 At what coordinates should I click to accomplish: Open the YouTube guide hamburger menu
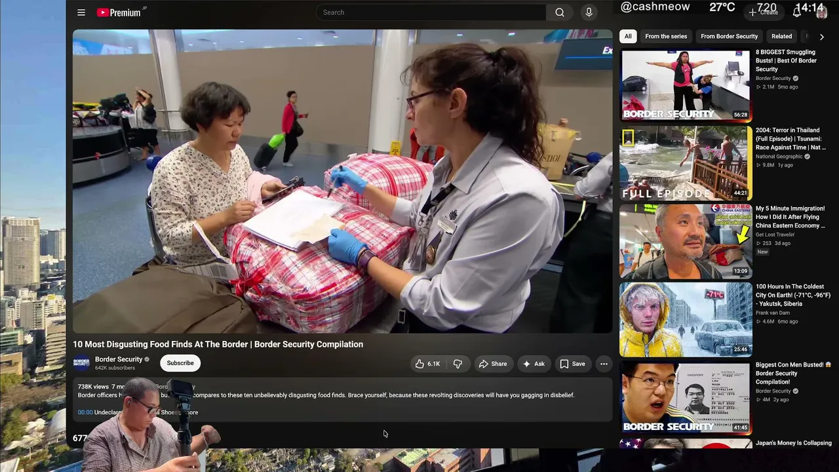[x=81, y=12]
